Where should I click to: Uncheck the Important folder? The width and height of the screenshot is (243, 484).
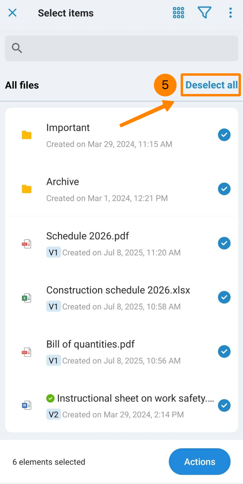[224, 135]
